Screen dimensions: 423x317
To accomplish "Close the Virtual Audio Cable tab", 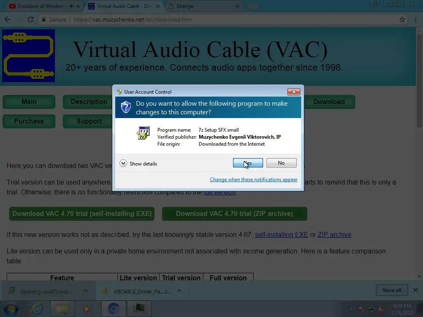I will click(158, 6).
